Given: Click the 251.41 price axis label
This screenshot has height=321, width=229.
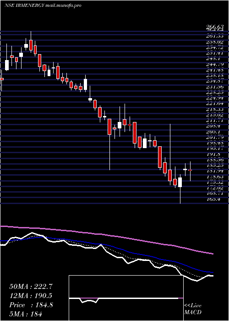Looking at the screenshot, I should tap(214, 53).
